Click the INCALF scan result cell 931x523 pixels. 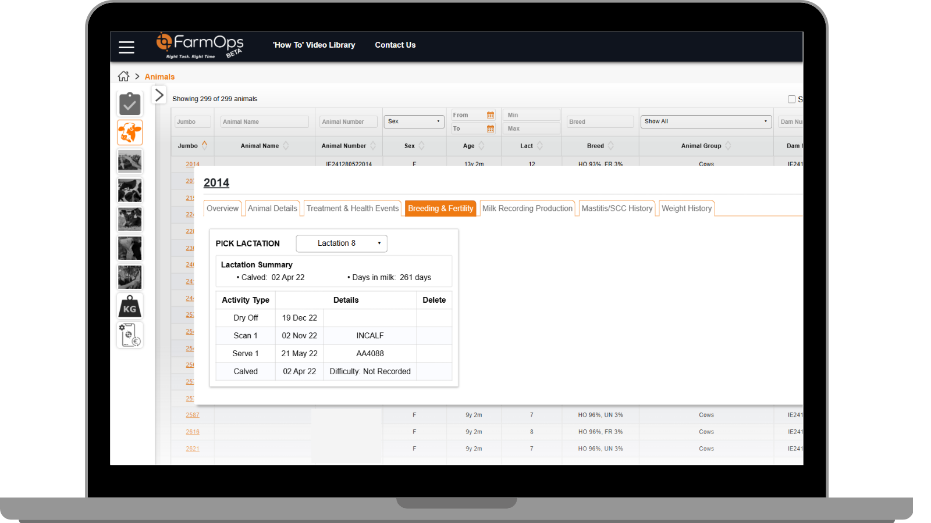[370, 336]
